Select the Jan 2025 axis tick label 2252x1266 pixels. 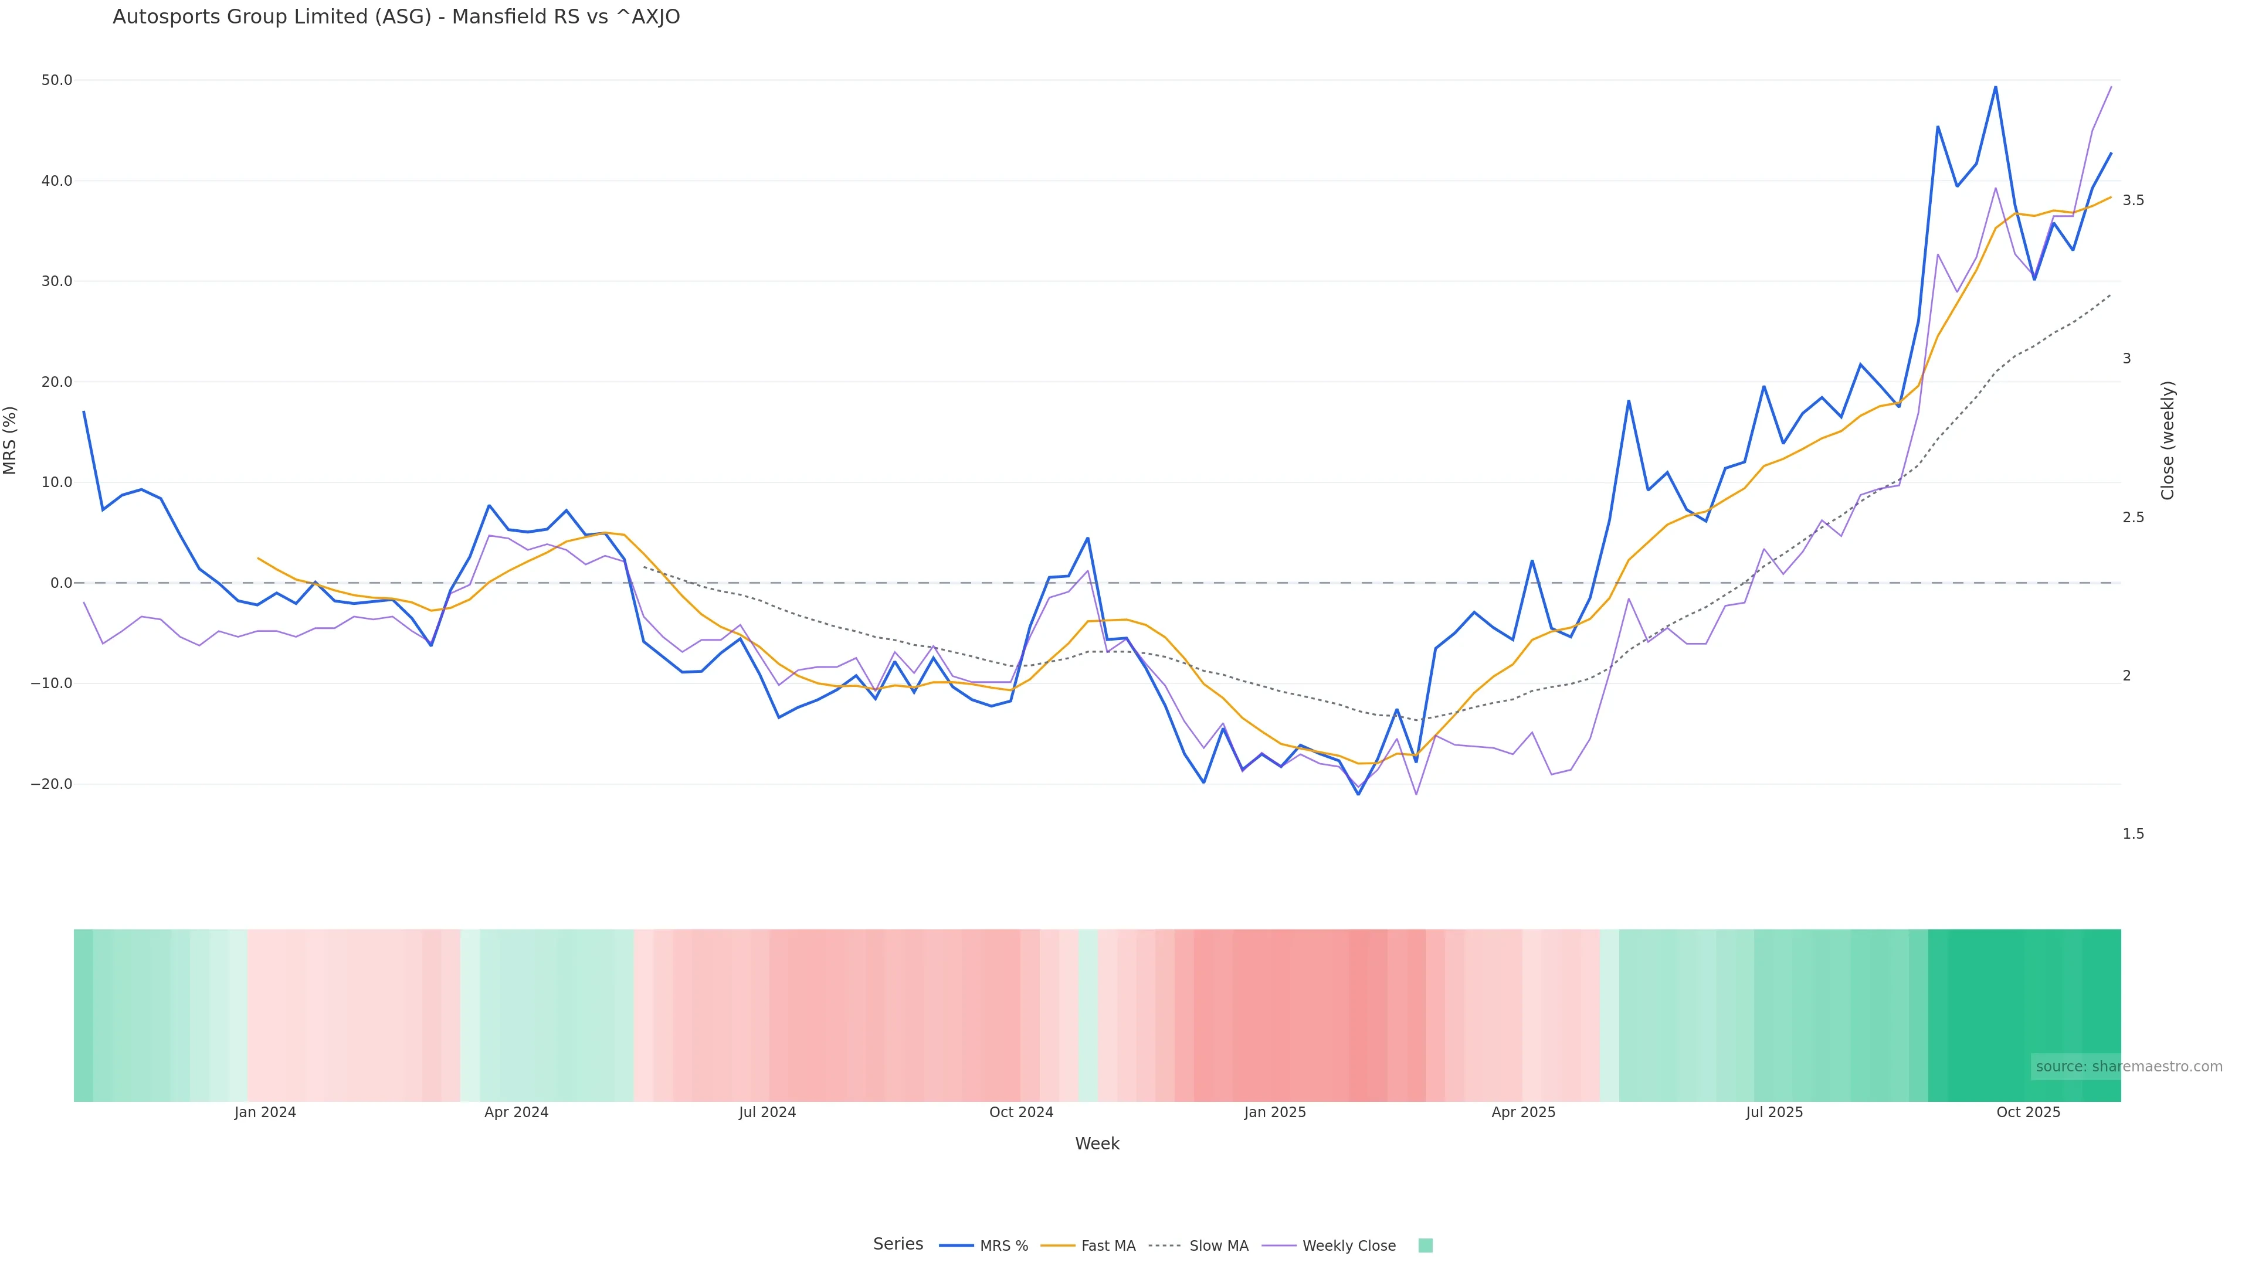(x=1274, y=1112)
